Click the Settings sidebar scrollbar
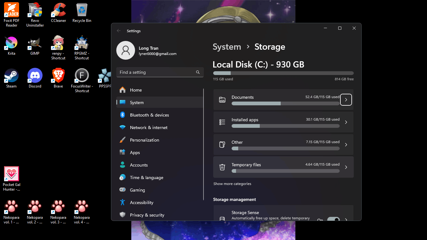 (x=203, y=144)
